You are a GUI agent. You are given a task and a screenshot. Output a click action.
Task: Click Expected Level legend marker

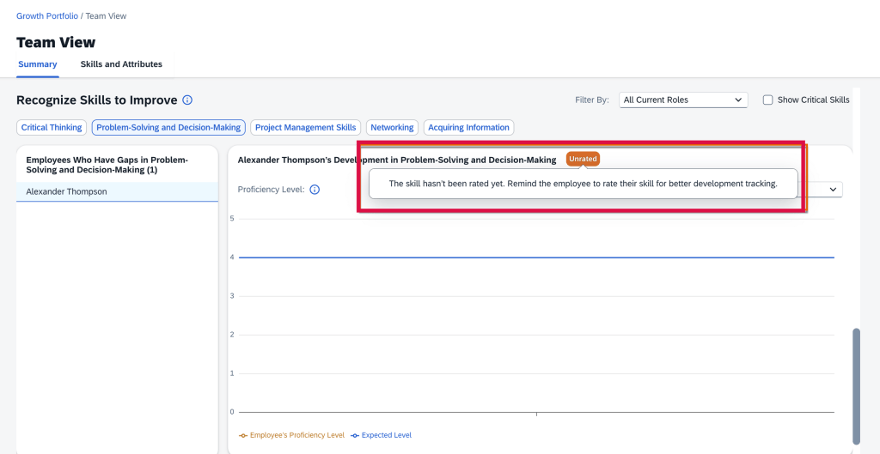[356, 436]
